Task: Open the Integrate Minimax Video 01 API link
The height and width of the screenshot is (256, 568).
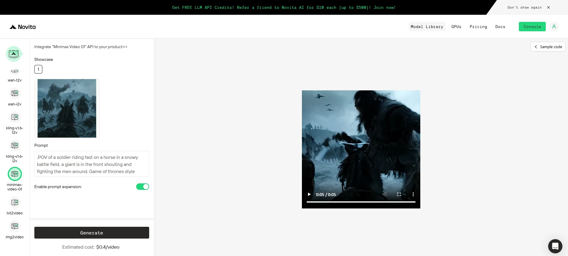Action: click(81, 47)
